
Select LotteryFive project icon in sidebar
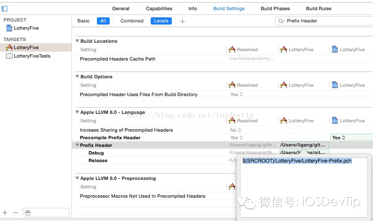pyautogui.click(x=9, y=28)
